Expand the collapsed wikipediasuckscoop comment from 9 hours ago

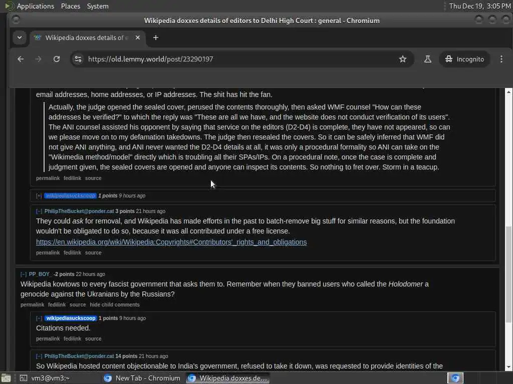(x=39, y=195)
